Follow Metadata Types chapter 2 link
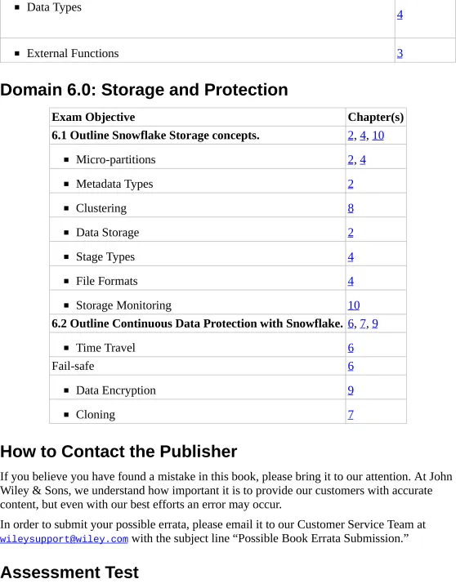The image size is (456, 588). tap(351, 184)
